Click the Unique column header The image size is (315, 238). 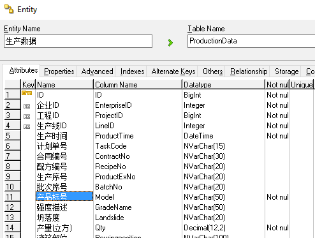pyautogui.click(x=302, y=85)
